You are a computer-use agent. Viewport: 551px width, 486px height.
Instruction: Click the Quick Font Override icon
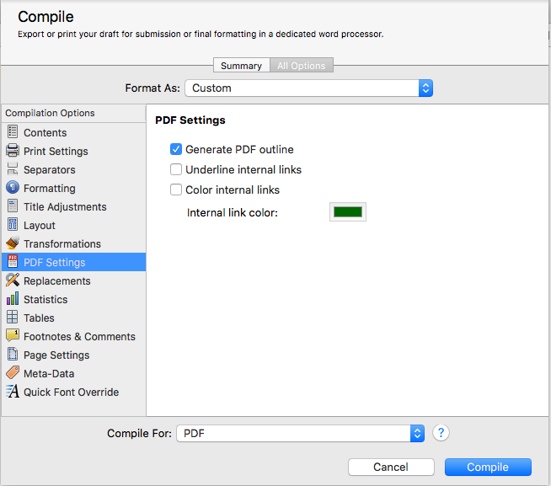[x=13, y=392]
